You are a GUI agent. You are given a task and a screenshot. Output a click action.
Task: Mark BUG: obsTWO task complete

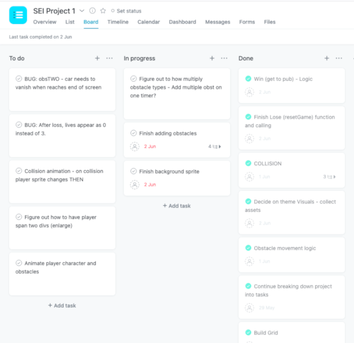tap(19, 79)
